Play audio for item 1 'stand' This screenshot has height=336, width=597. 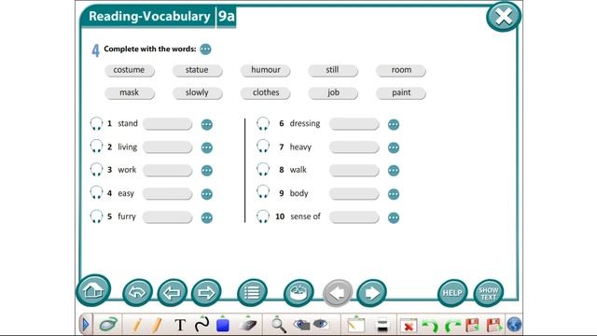coord(96,124)
